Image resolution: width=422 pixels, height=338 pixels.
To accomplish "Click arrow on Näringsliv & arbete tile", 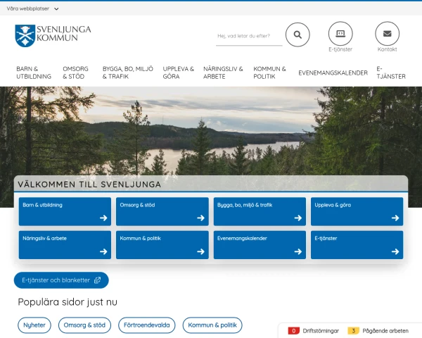I will tap(103, 251).
